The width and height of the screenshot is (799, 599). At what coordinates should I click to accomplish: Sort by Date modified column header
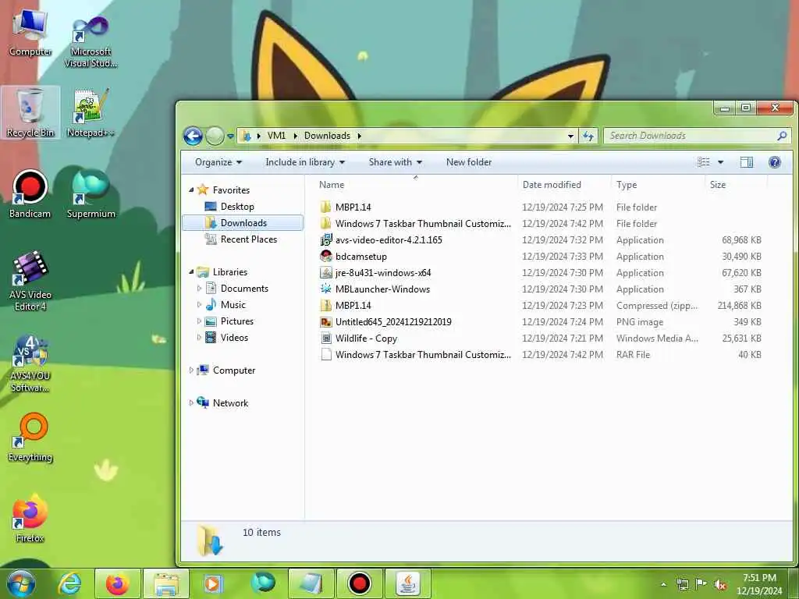pos(564,184)
